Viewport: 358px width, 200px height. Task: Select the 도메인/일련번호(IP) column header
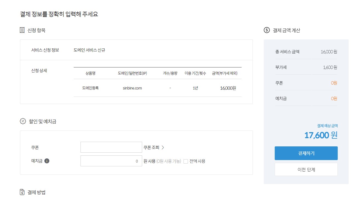pos(132,73)
